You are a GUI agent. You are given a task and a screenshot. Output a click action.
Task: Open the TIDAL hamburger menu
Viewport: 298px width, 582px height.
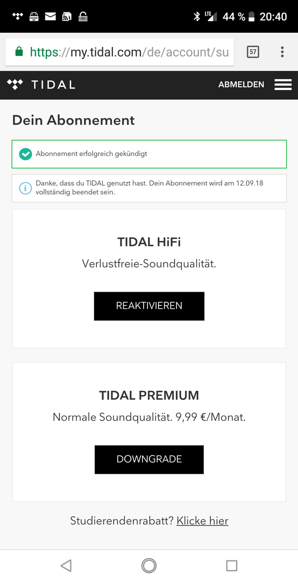[x=283, y=85]
